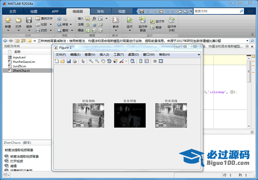Click the help question mark icon

(x=186, y=11)
